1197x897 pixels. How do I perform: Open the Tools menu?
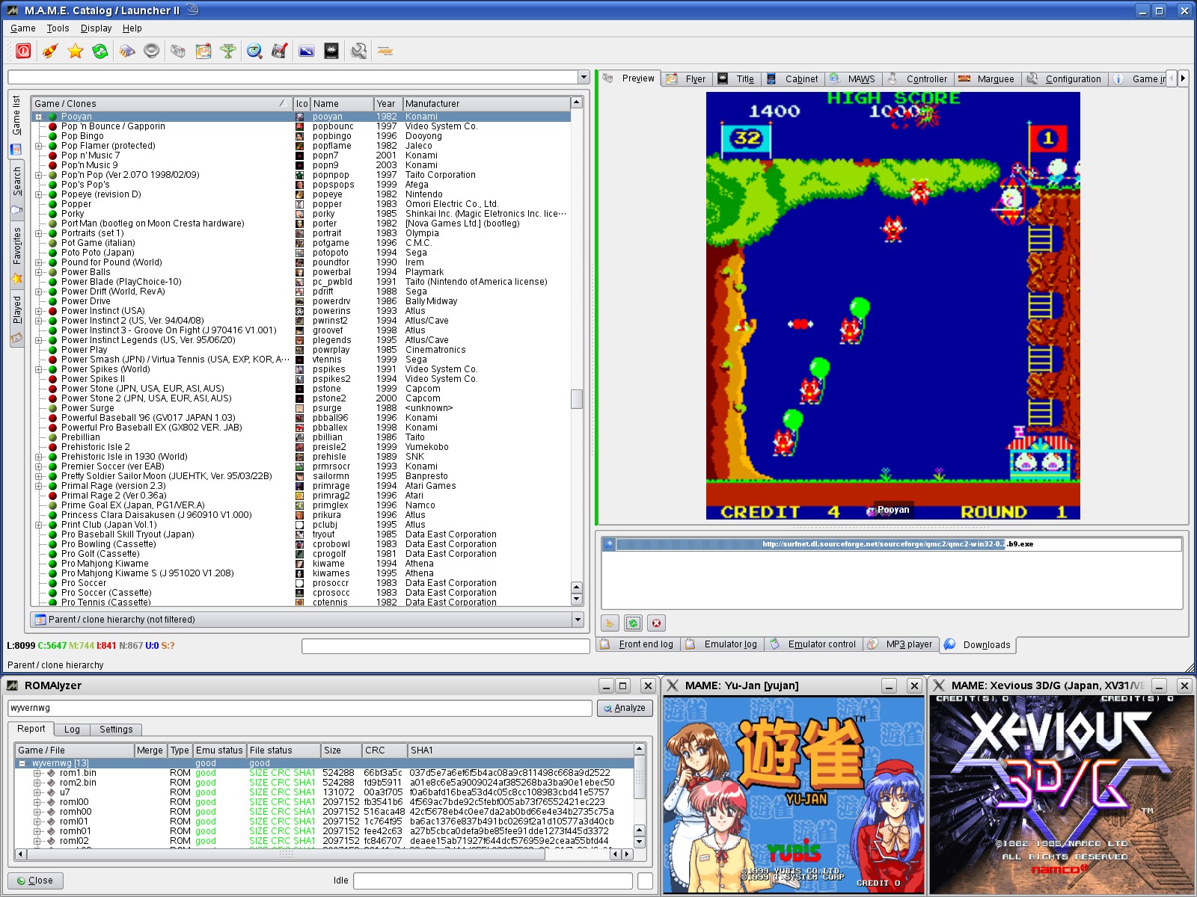[x=58, y=28]
